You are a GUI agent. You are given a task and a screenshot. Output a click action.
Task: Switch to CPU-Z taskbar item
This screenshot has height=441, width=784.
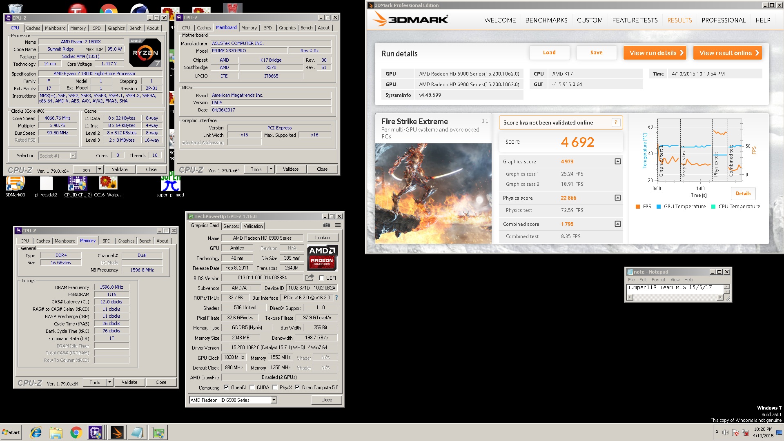tap(96, 432)
